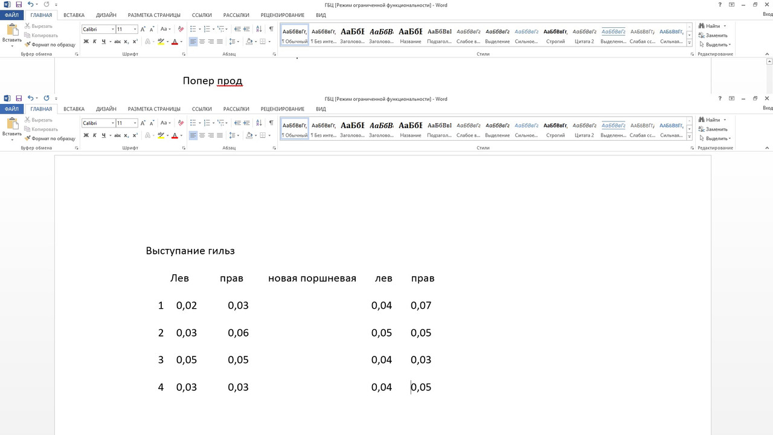Save document in the Попер прод window

(19, 4)
